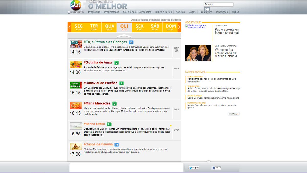Viewport: 307px width, 173px height.
Task: Select the SEG 22/10 day tab
Action: click(x=79, y=27)
